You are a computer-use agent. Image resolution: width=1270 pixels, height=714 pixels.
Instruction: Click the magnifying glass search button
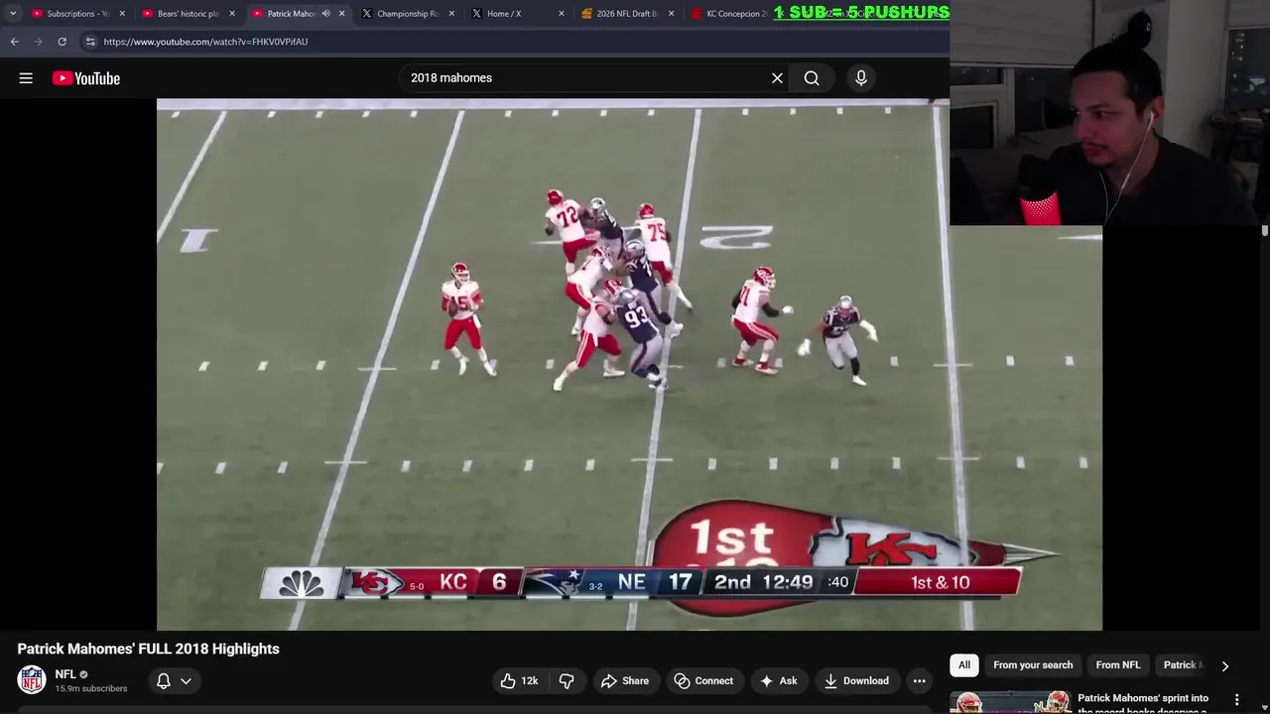pyautogui.click(x=812, y=78)
